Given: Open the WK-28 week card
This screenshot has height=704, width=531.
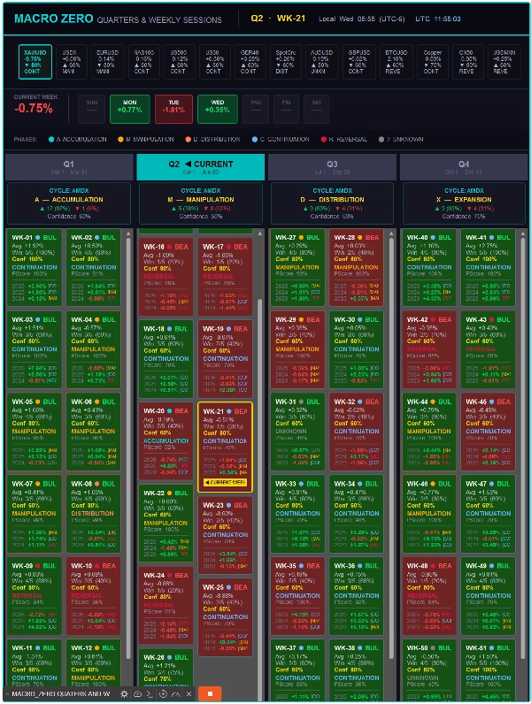Looking at the screenshot, I should [357, 268].
